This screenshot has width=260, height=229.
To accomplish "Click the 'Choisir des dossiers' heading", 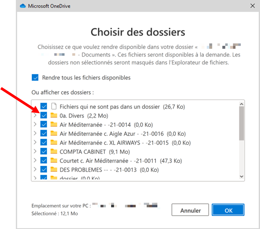I will tap(138, 32).
